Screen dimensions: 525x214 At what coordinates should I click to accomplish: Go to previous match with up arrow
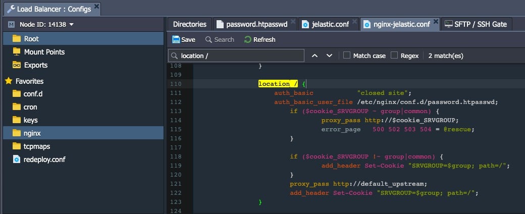tap(314, 56)
